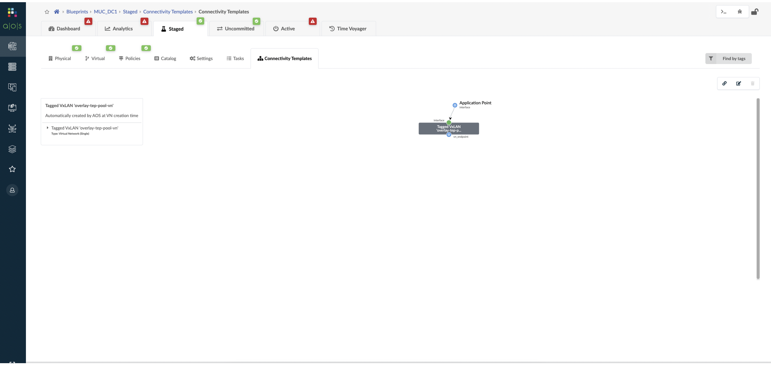Open Favorites star in left sidebar
Viewport: 771px width, 367px height.
[12, 169]
